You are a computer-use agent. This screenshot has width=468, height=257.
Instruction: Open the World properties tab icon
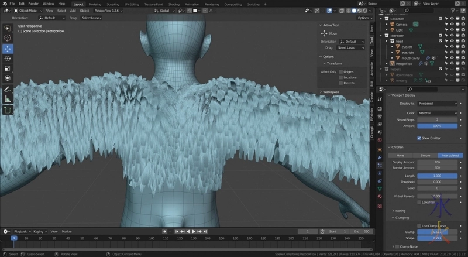[x=380, y=140]
